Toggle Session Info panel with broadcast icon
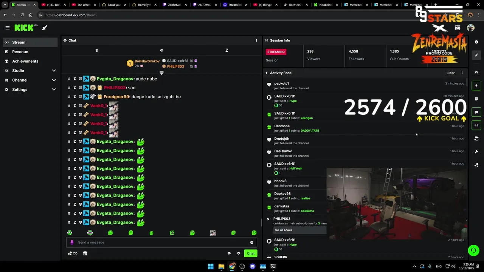This screenshot has width=484, height=272. (x=476, y=125)
